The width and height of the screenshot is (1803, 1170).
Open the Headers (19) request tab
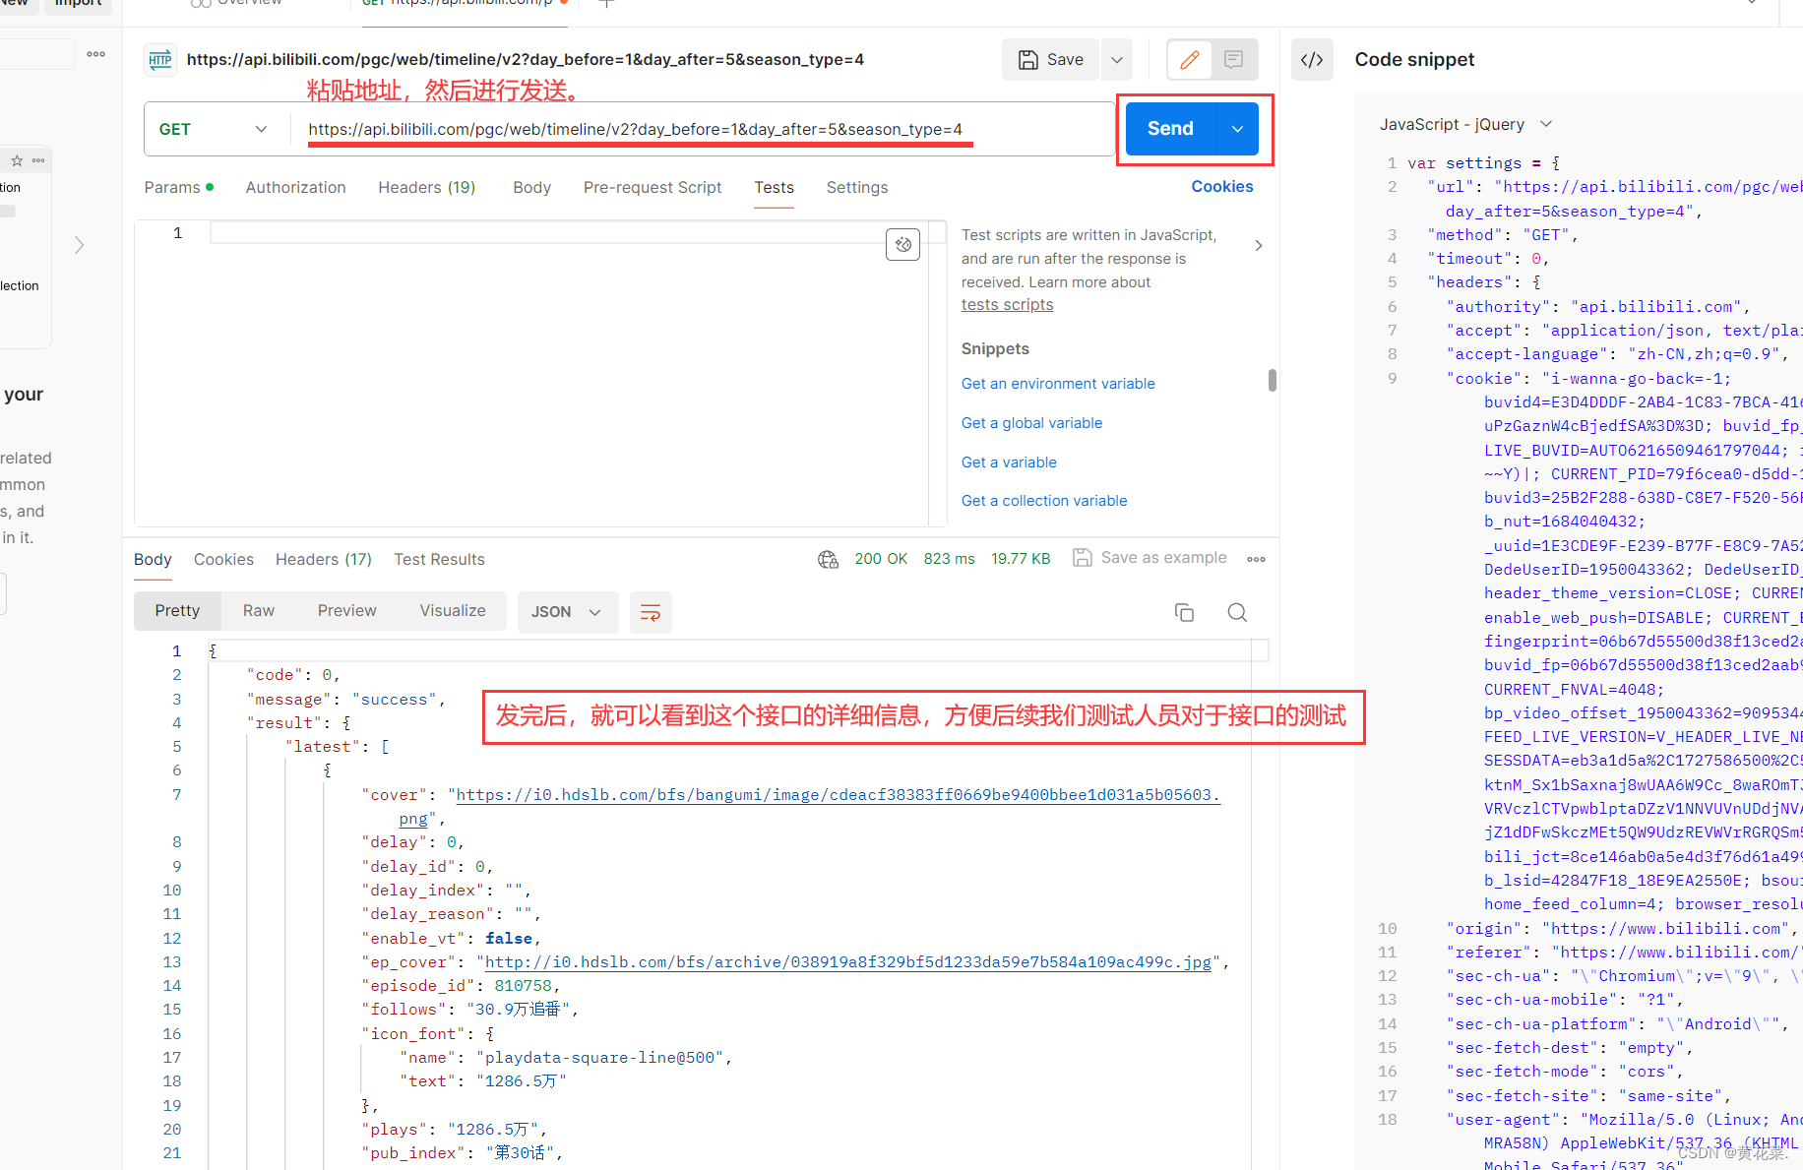426,187
